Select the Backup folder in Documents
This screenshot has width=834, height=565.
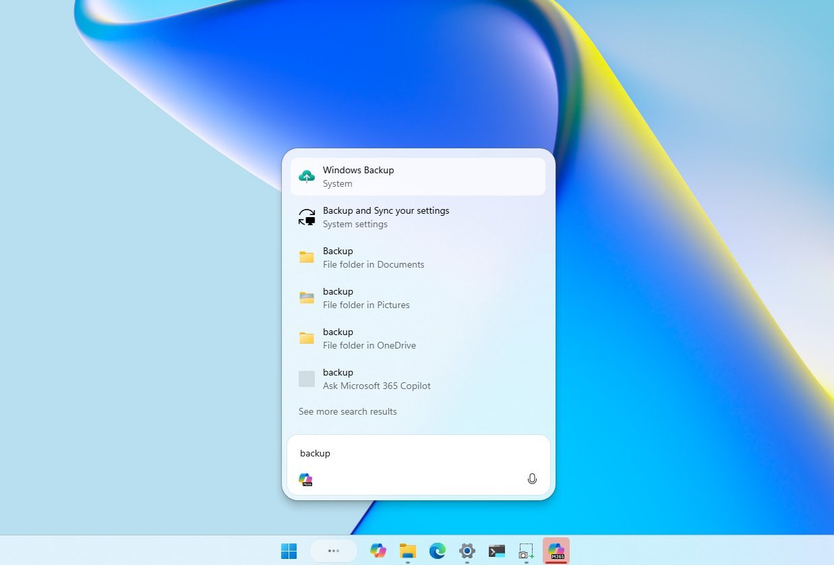(x=418, y=257)
